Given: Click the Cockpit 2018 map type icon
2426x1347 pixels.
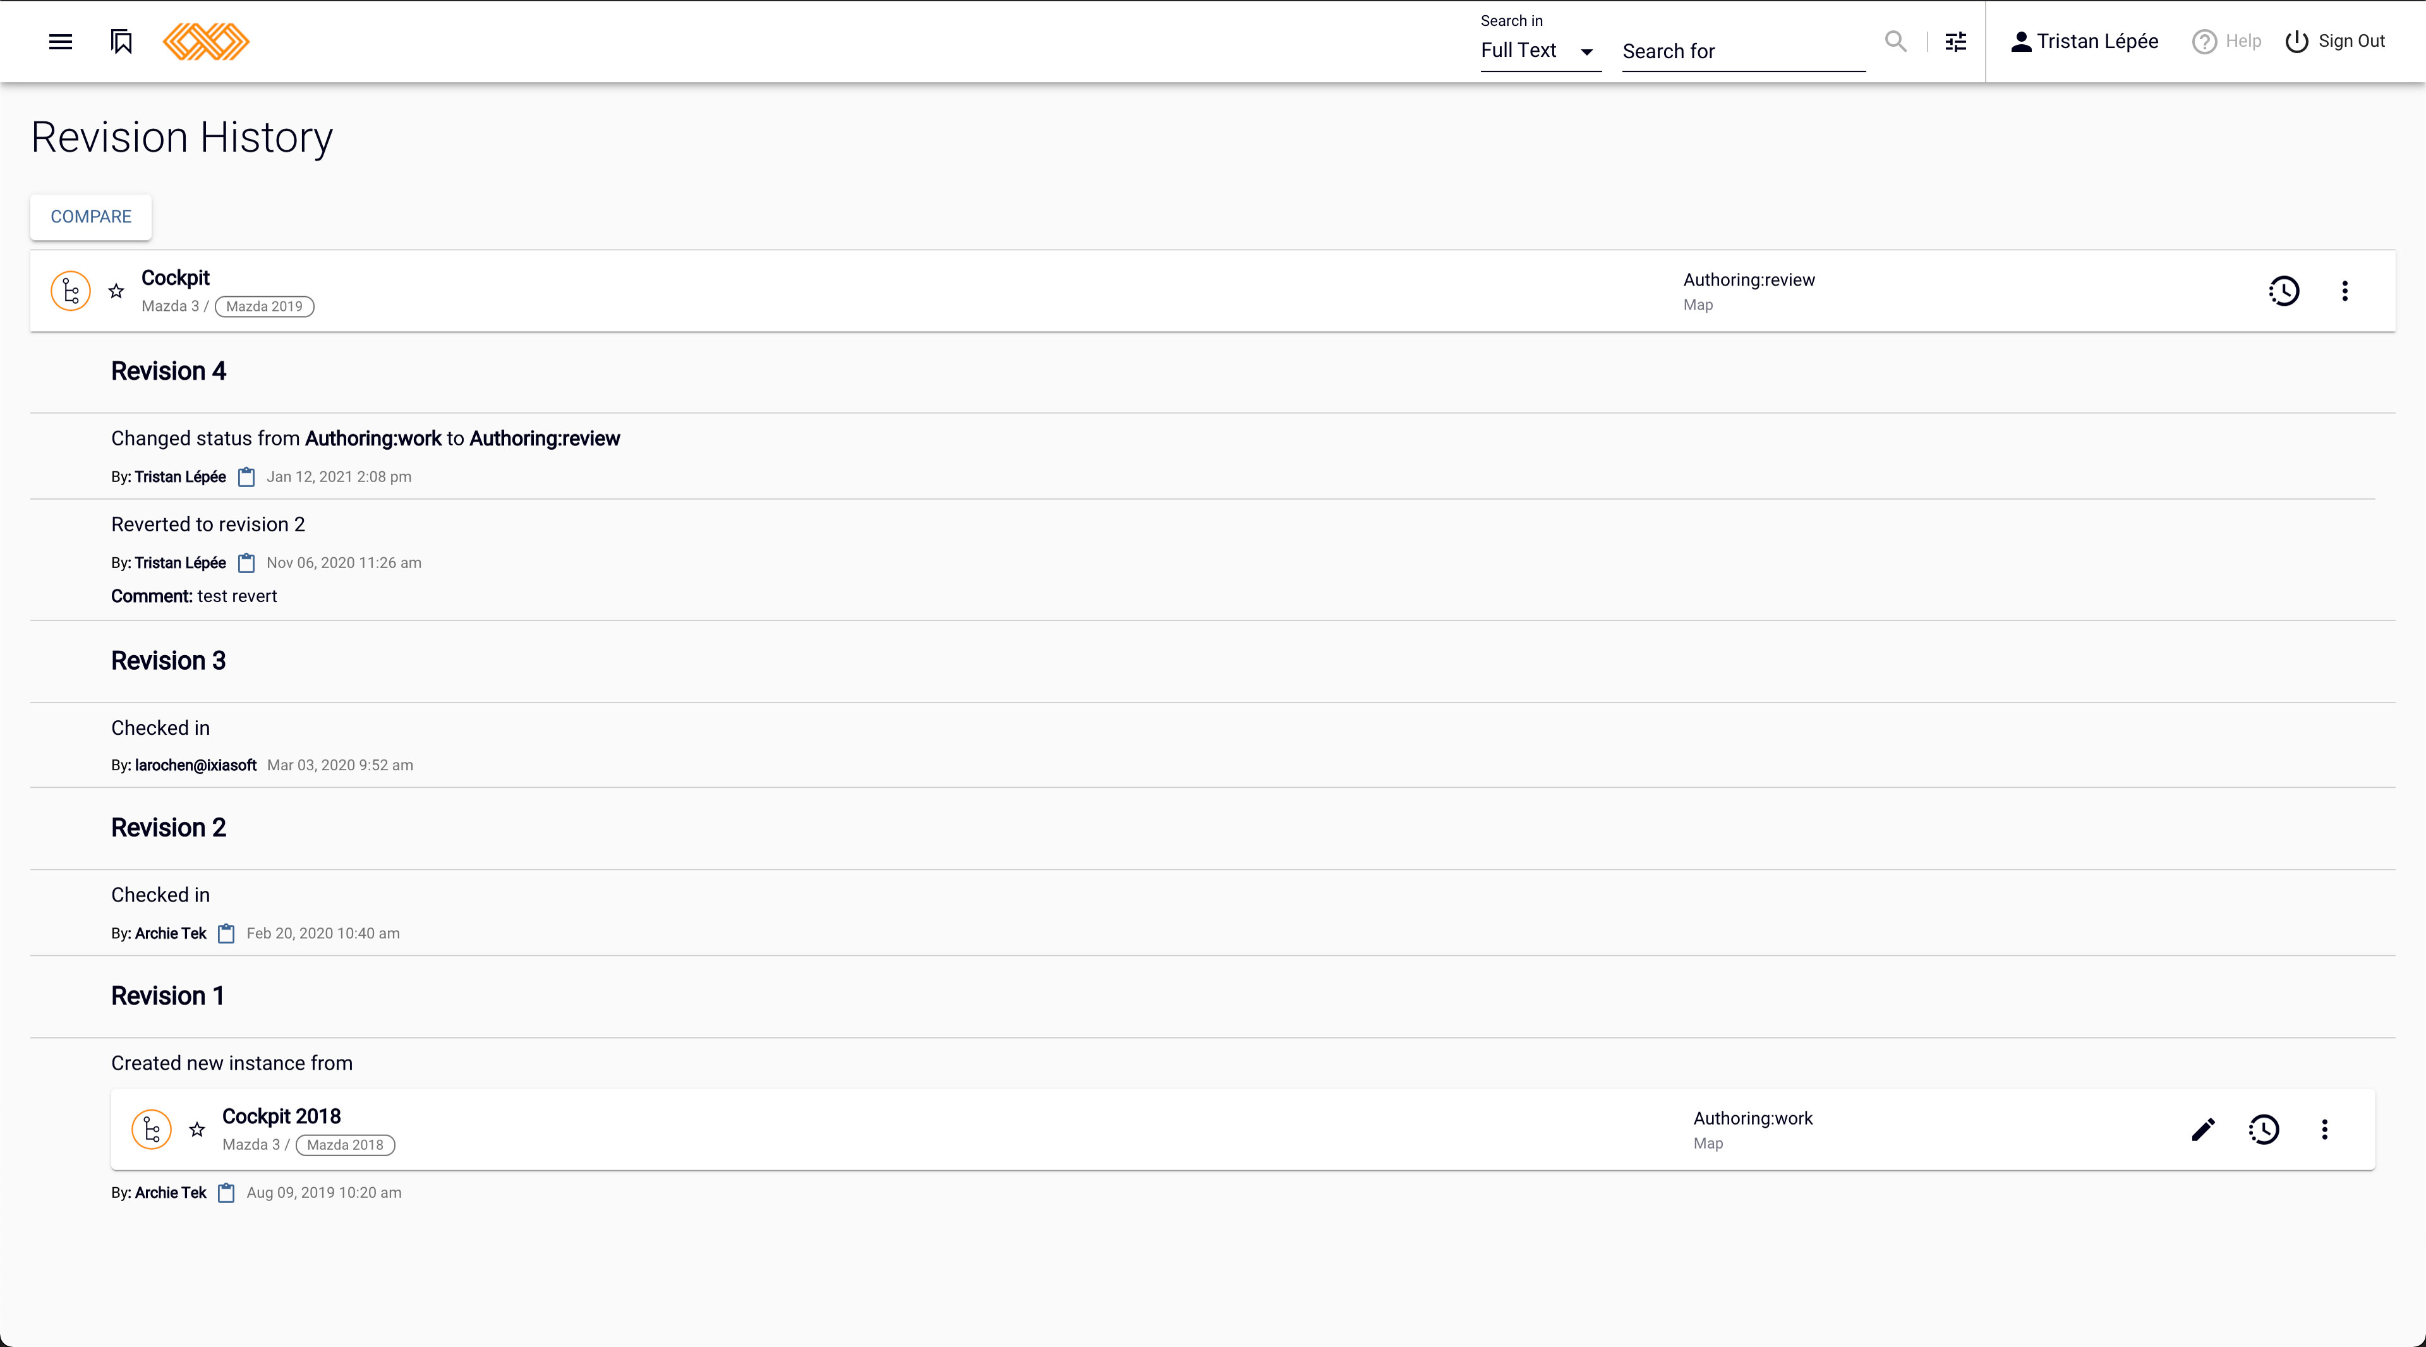Looking at the screenshot, I should click(x=152, y=1130).
